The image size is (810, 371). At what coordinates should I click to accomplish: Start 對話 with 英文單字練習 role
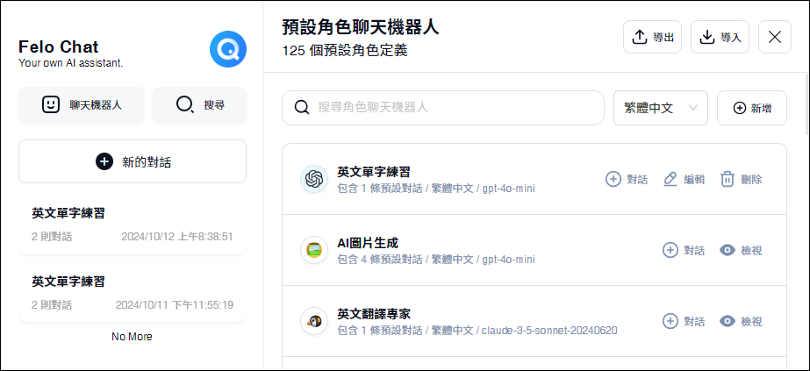(627, 179)
